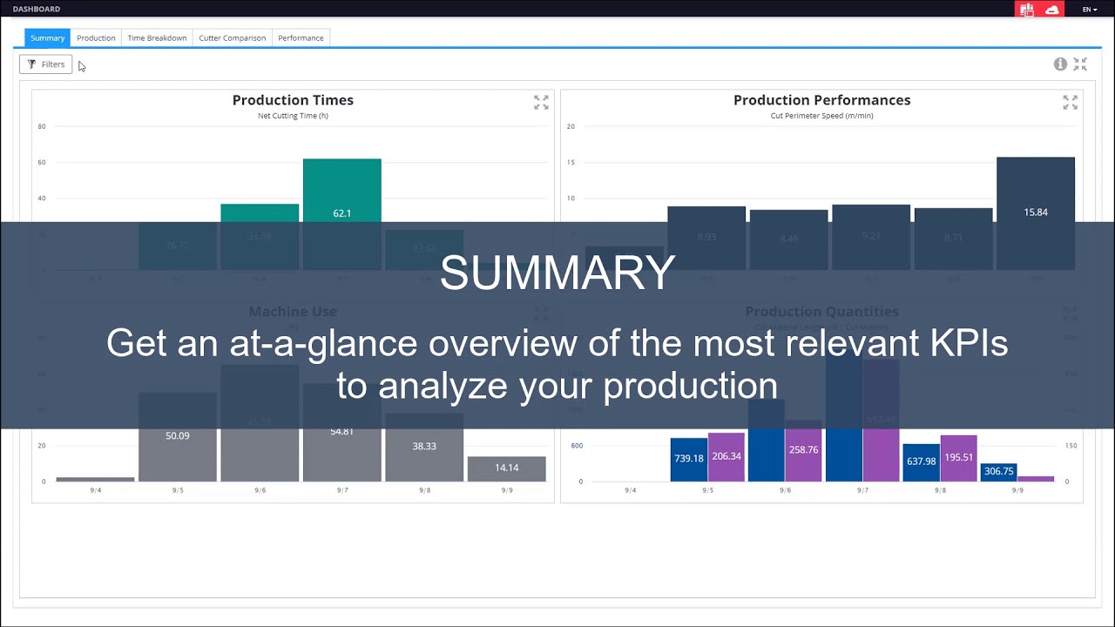
Task: Select the 15.84 bar in Production Performances
Action: 1036,213
